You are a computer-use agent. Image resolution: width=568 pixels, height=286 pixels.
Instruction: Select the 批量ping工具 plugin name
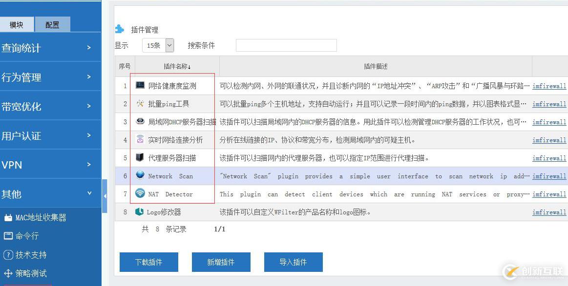click(168, 104)
